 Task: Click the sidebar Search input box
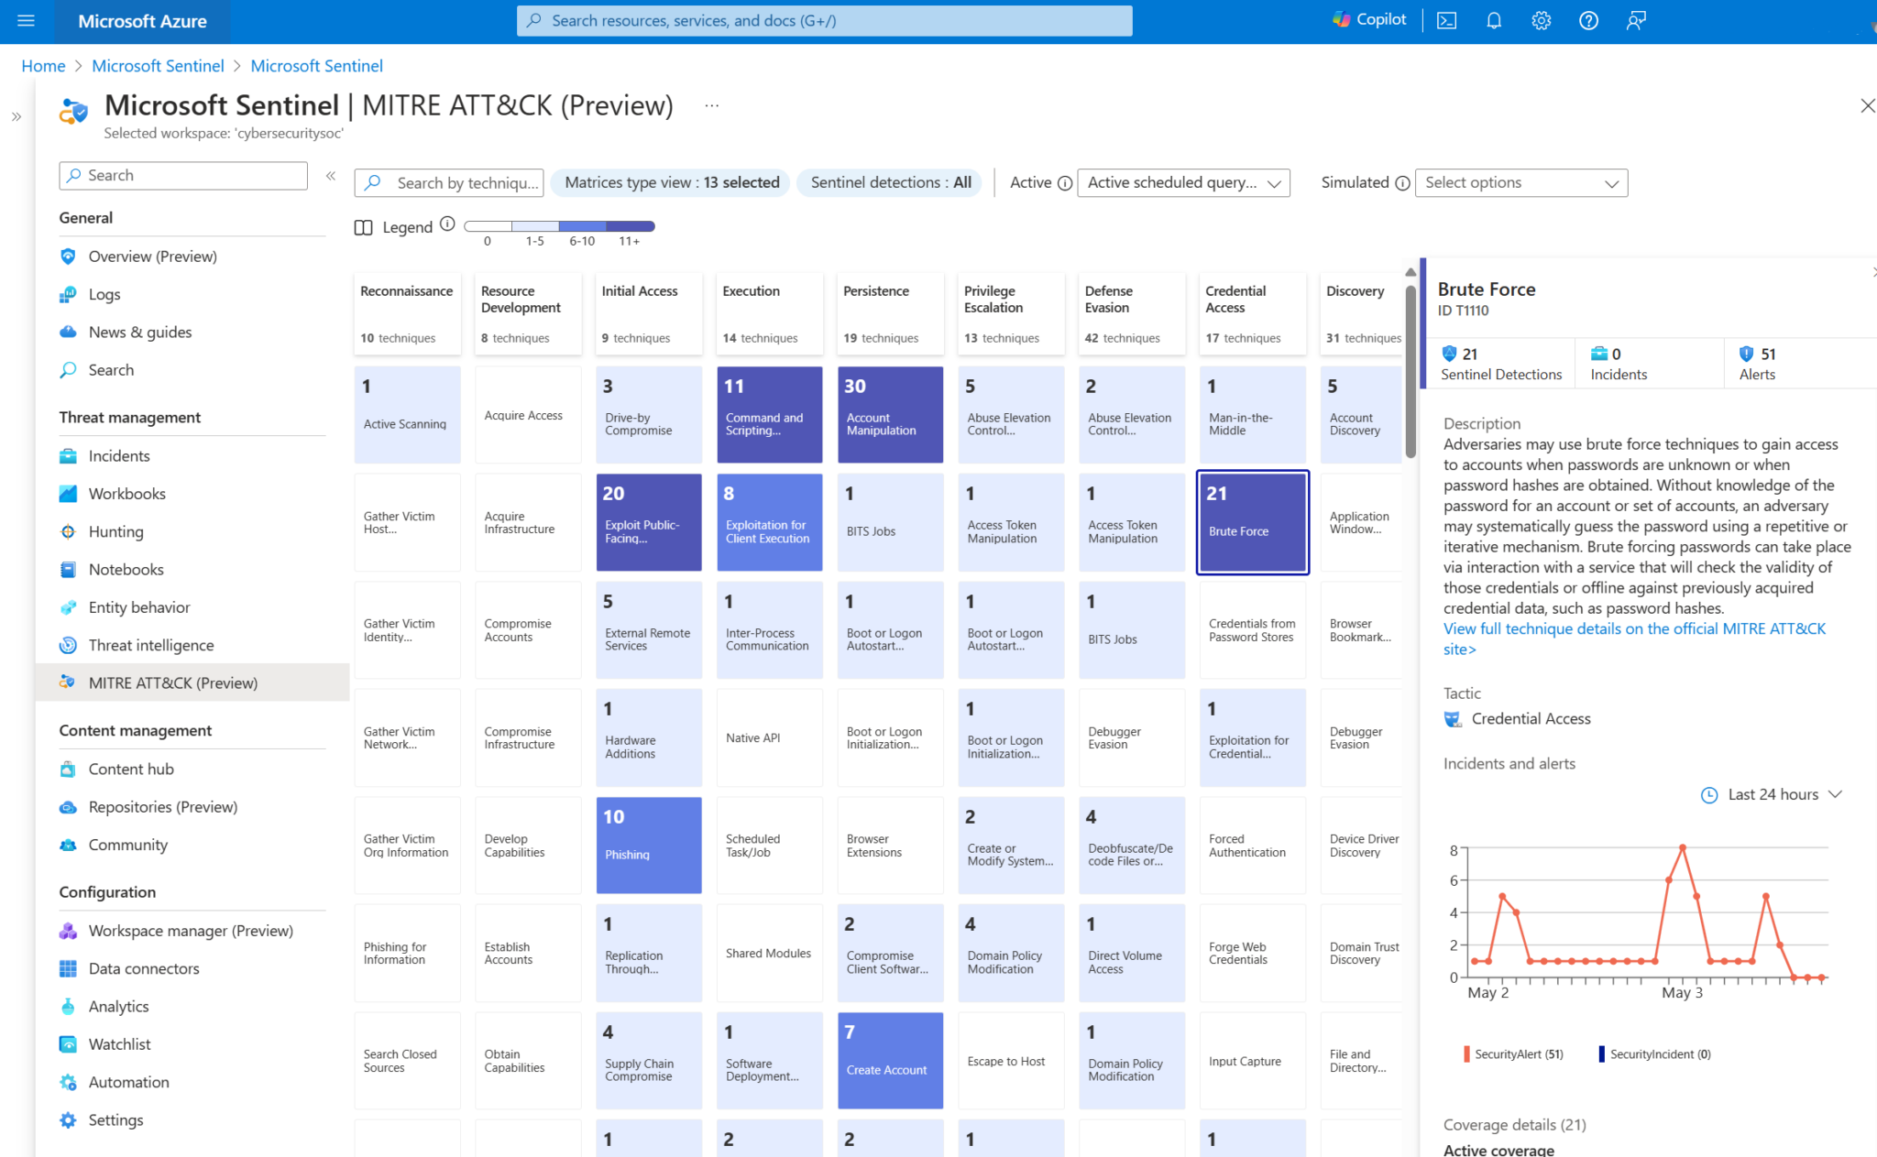[x=183, y=175]
